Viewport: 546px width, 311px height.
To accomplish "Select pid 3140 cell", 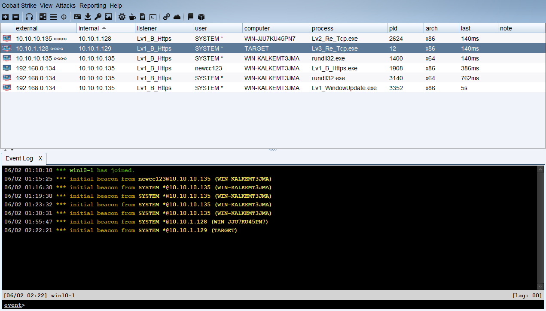I will [406, 78].
